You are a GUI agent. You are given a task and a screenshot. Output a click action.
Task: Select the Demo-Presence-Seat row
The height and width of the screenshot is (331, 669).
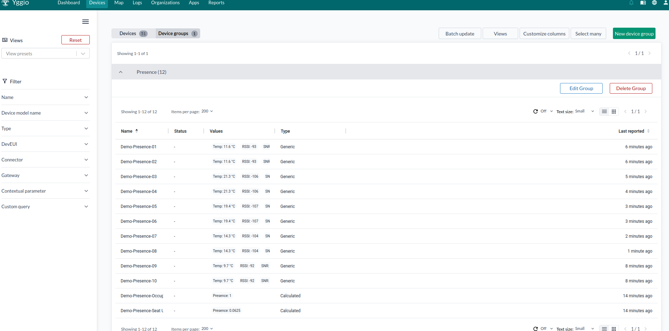386,311
